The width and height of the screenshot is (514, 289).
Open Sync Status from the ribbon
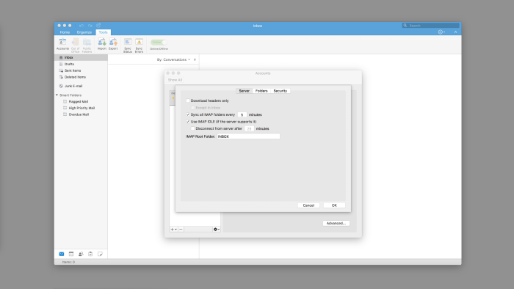[x=128, y=45]
